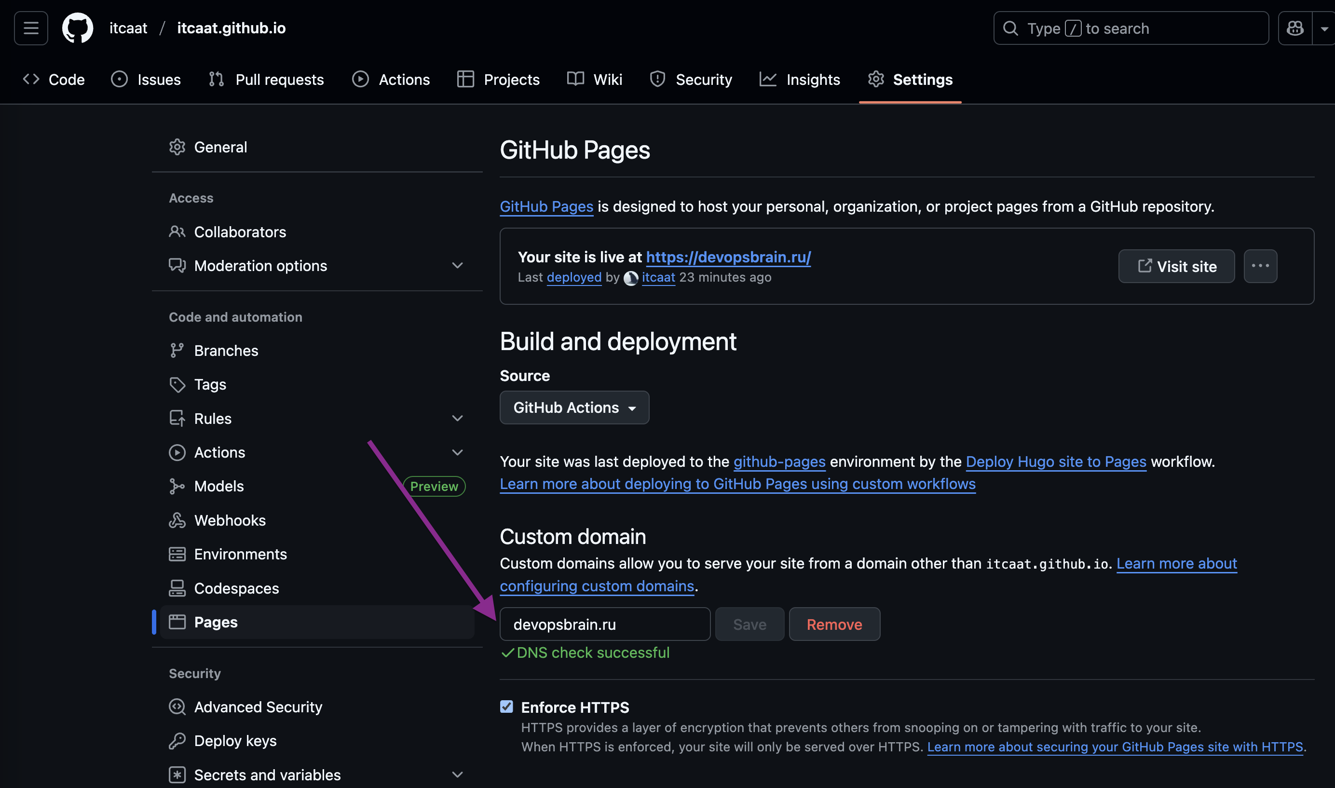1335x788 pixels.
Task: Open link about deploying with custom workflows
Action: (737, 484)
